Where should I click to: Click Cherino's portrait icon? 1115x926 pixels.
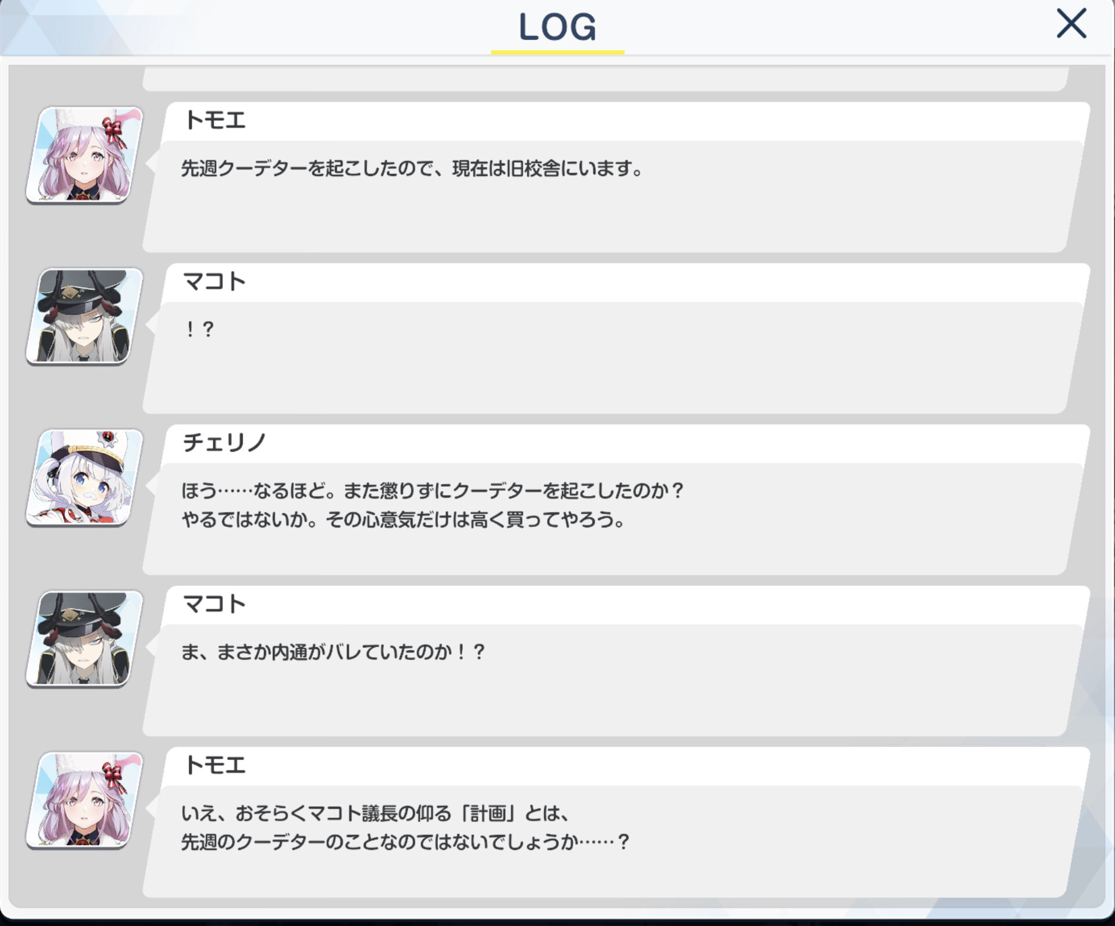tap(85, 478)
